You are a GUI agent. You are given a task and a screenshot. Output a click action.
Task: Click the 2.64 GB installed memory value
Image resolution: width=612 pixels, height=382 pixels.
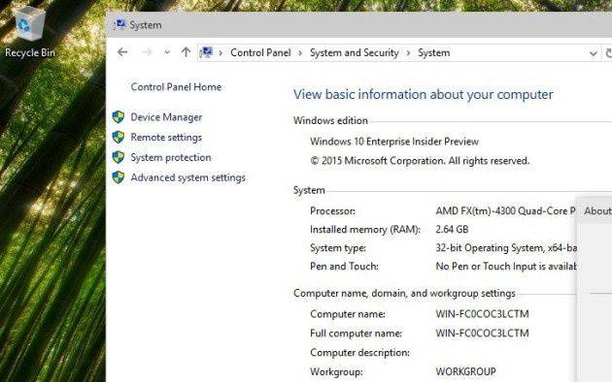pos(452,230)
